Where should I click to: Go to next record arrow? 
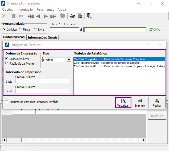point(46,16)
